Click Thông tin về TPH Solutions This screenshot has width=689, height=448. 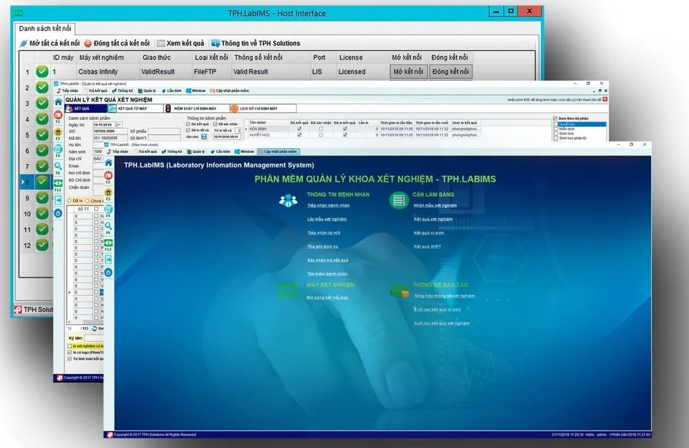(x=256, y=43)
